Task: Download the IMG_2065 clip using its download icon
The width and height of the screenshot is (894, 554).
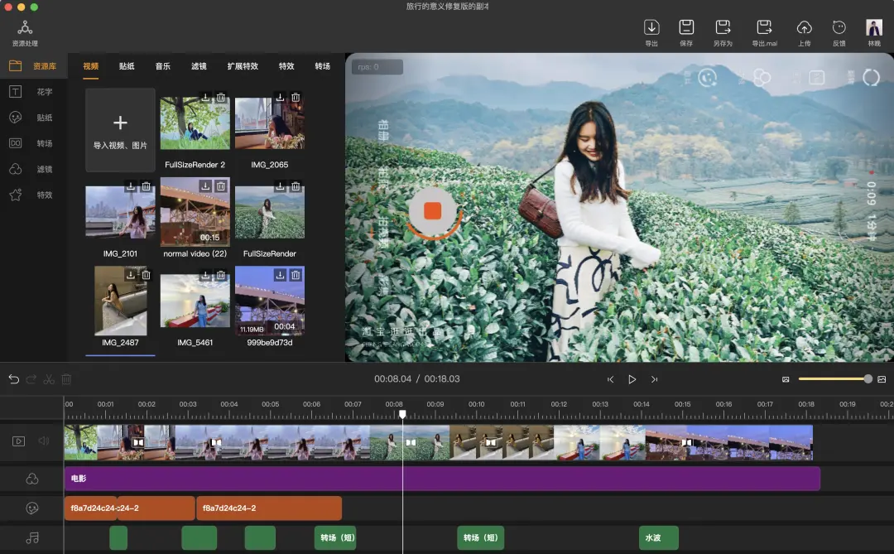Action: coord(281,98)
